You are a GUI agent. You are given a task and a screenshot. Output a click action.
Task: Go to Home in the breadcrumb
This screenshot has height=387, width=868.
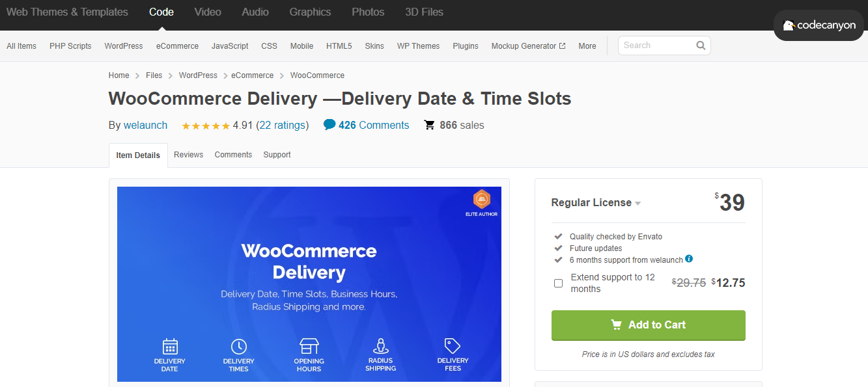point(119,75)
